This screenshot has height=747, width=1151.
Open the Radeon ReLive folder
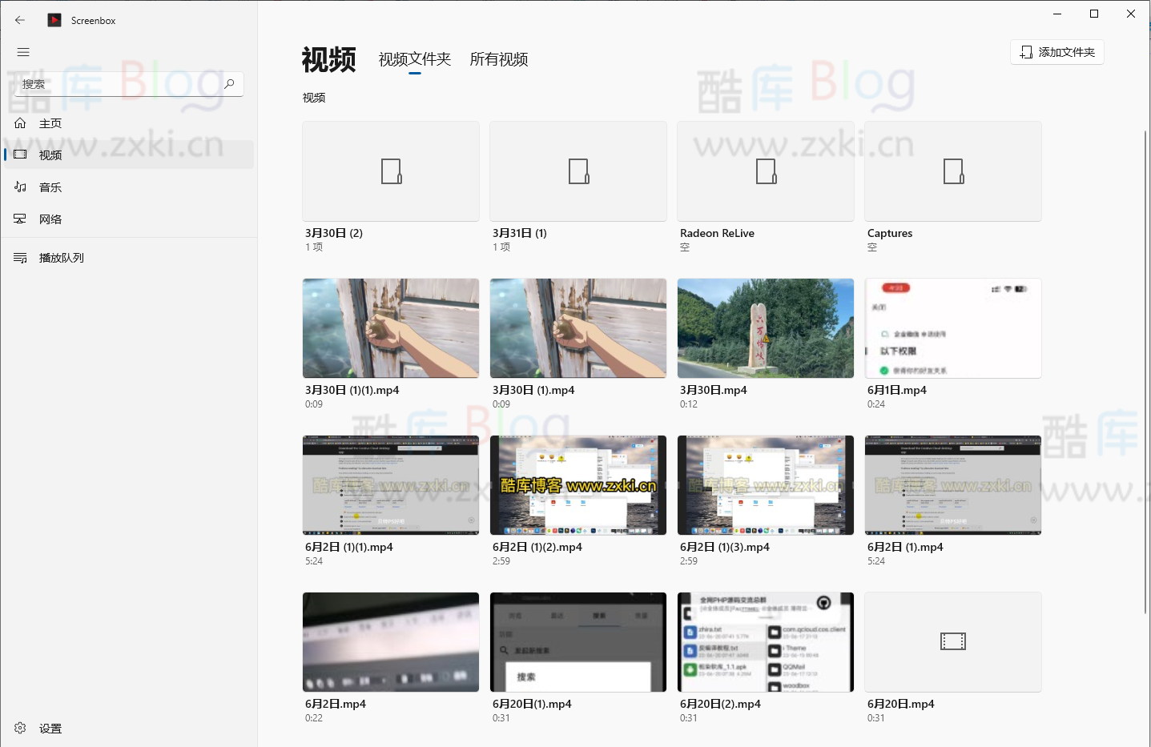[765, 171]
